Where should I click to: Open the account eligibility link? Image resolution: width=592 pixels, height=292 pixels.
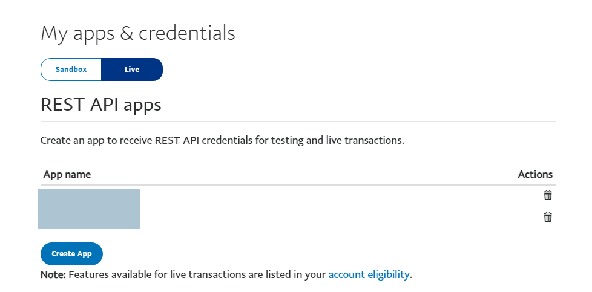(x=369, y=274)
